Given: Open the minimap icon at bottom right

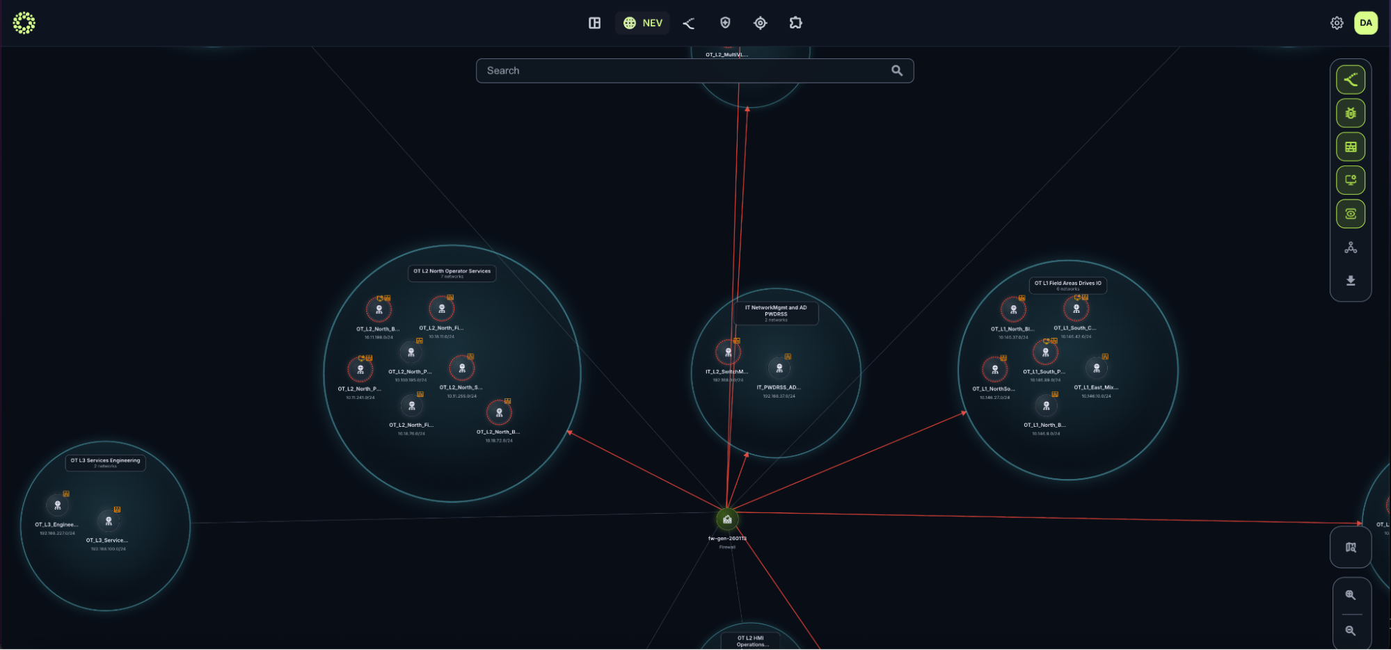Looking at the screenshot, I should coord(1351,547).
